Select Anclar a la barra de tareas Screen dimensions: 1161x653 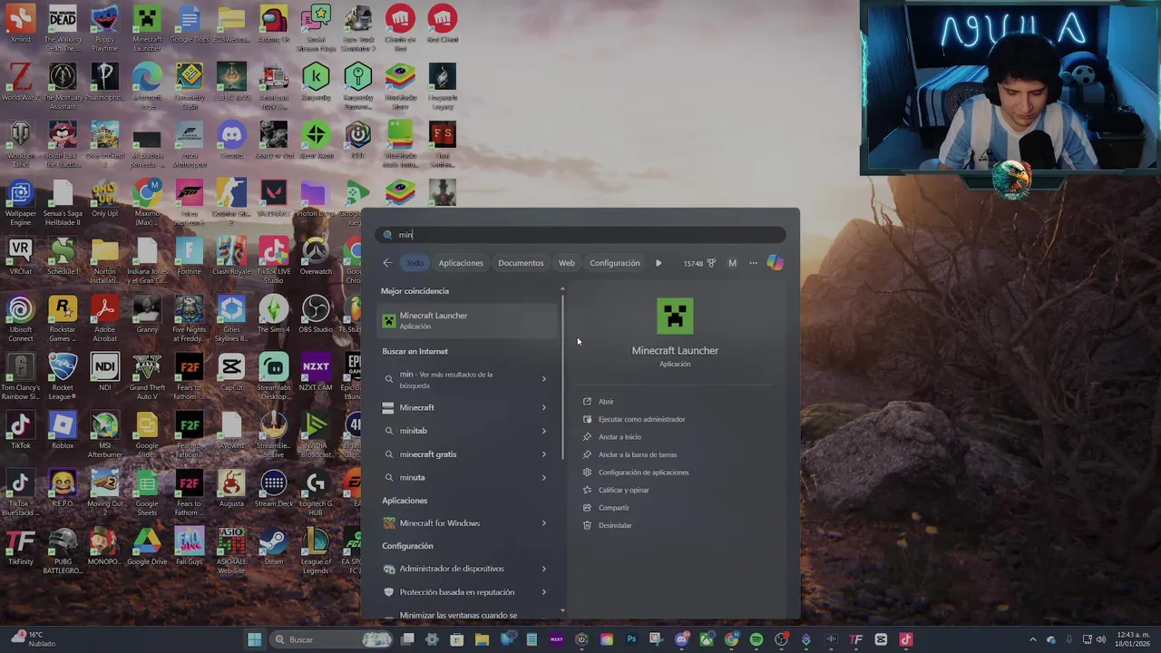tap(638, 454)
